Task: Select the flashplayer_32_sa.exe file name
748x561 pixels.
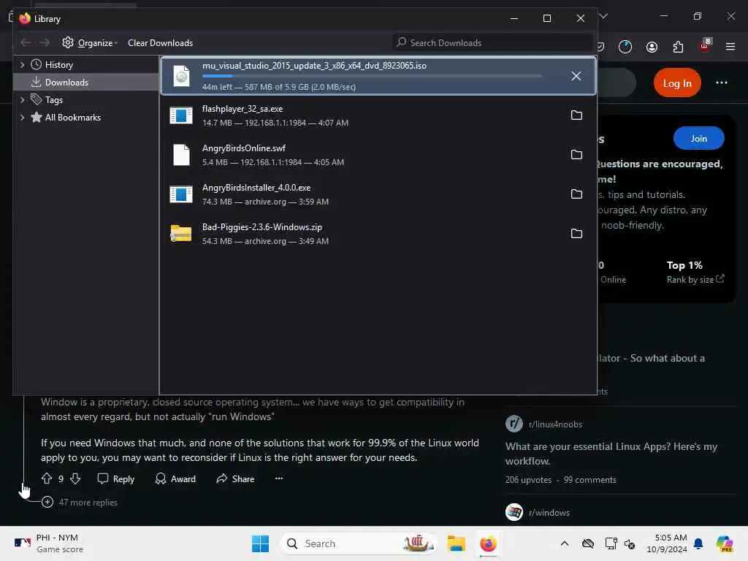Action: [x=243, y=109]
